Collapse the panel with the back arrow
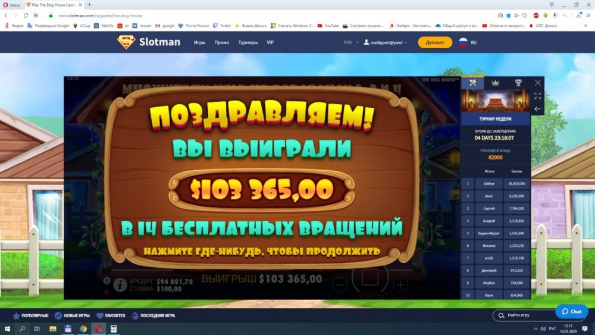Screen dimensions: 595x335 [x=538, y=109]
